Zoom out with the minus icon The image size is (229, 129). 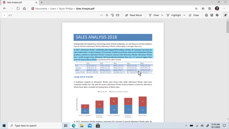tap(101, 15)
